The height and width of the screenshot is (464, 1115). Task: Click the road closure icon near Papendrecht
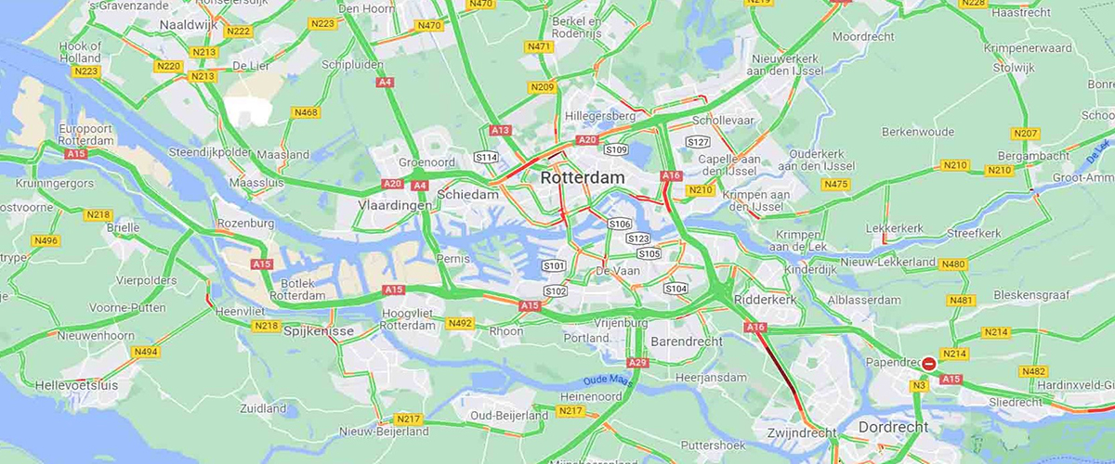(x=928, y=364)
